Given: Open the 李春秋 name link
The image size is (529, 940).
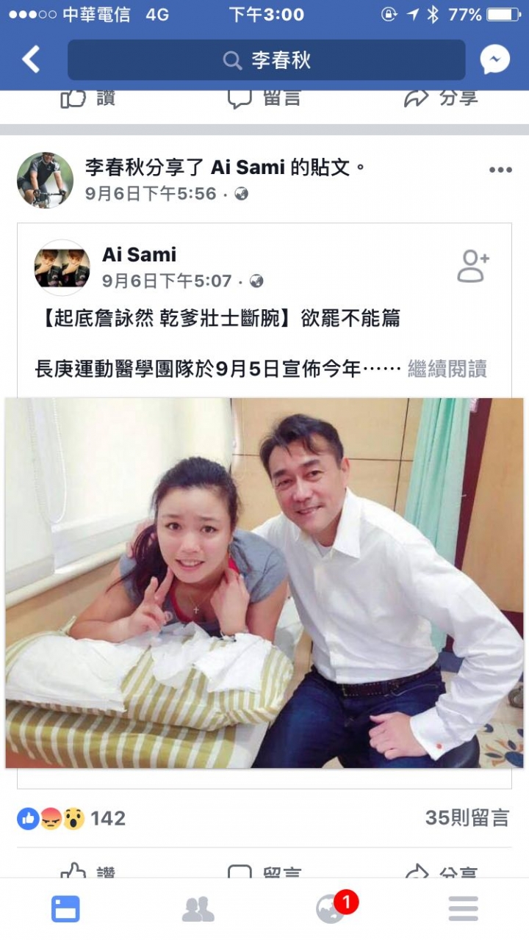Looking at the screenshot, I should (111, 167).
